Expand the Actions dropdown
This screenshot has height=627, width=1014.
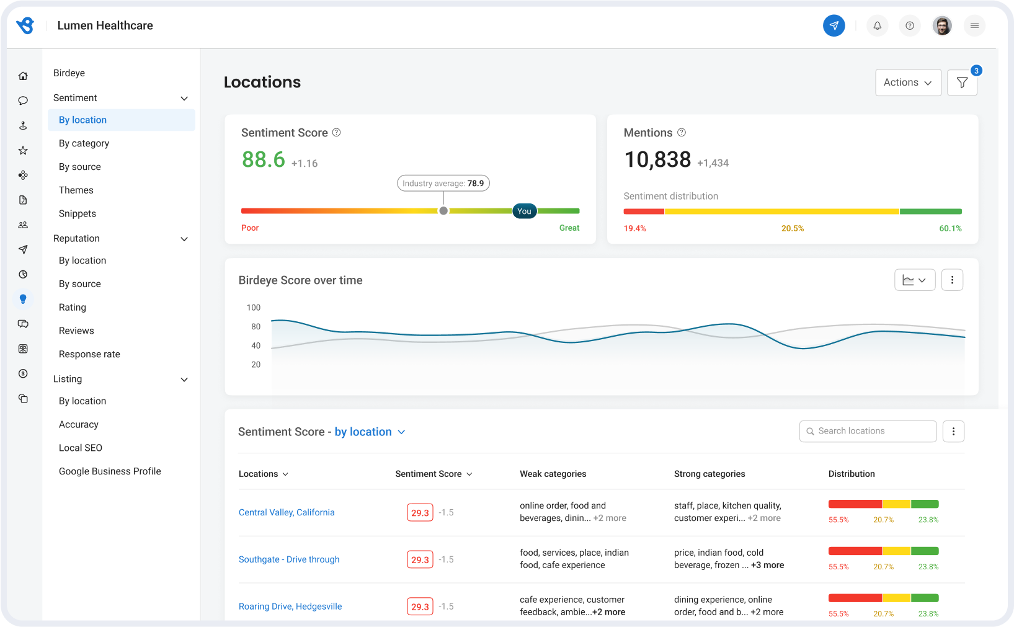tap(907, 82)
